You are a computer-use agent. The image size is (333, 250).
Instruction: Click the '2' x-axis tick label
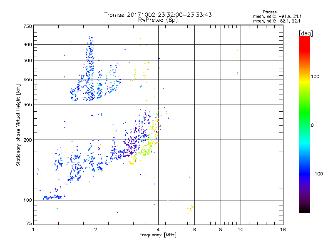tap(96, 230)
